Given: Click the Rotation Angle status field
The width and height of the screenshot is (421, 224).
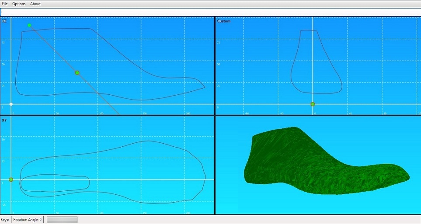Looking at the screenshot, I should (x=28, y=220).
